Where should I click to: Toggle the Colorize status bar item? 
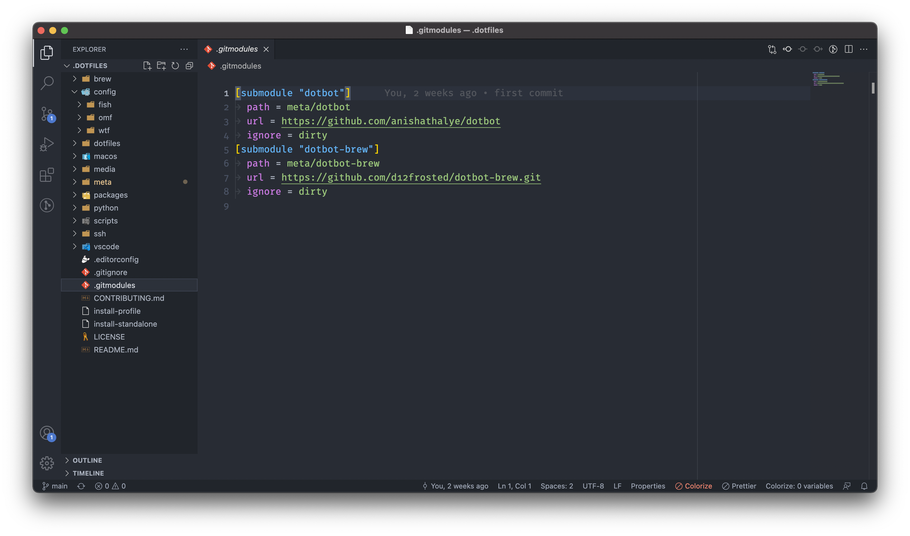[x=693, y=486]
